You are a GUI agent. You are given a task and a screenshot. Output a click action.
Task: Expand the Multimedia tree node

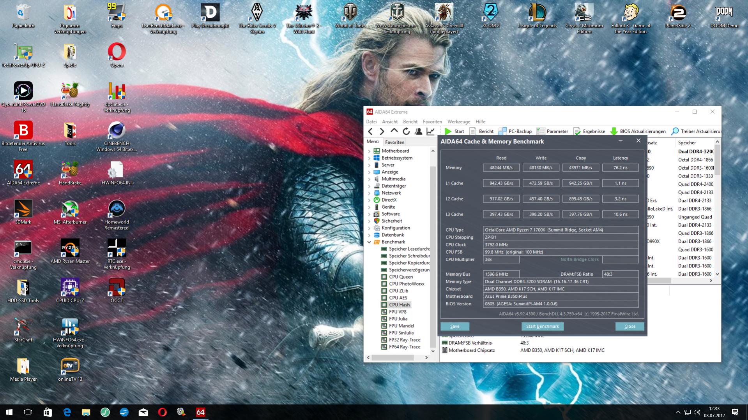coord(369,179)
